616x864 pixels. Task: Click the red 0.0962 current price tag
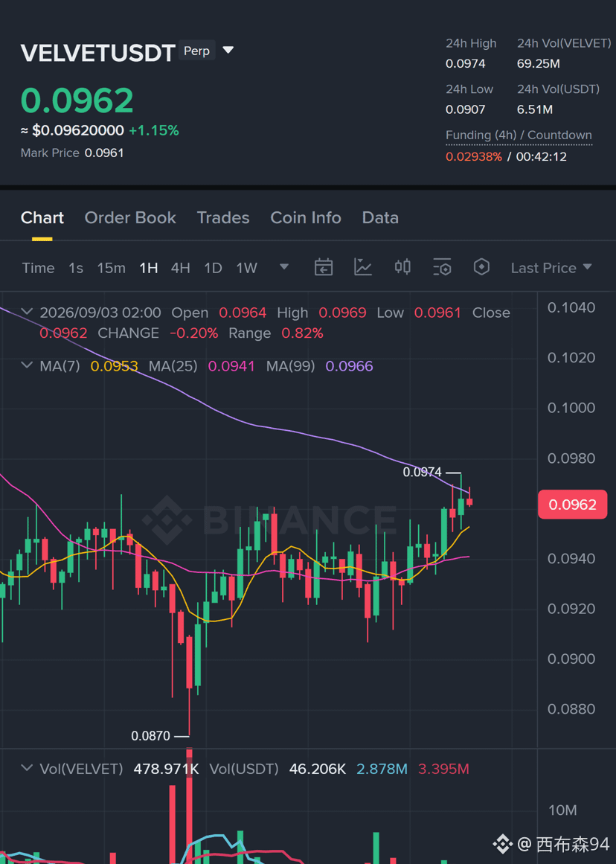pos(572,504)
